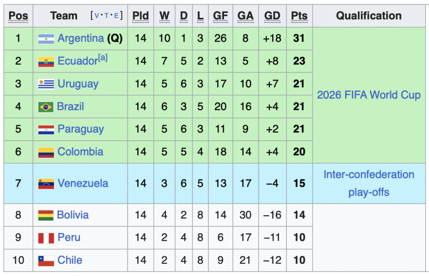Click the Colombia flag icon
The height and width of the screenshot is (276, 429).
pyautogui.click(x=46, y=153)
